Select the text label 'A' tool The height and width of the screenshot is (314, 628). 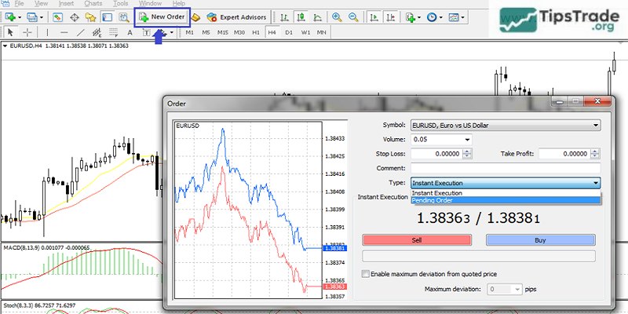click(x=129, y=32)
